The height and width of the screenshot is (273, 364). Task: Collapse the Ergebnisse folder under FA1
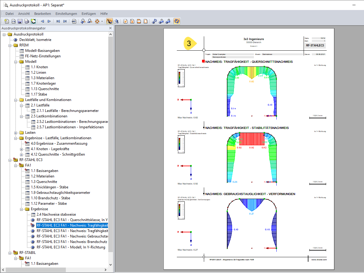coord(22,209)
